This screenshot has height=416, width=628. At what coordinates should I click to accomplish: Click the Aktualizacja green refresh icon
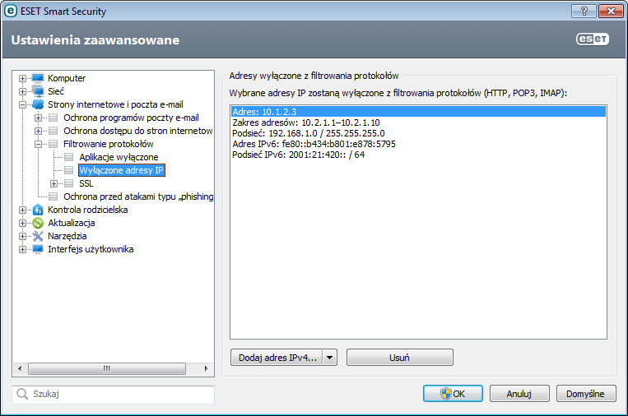pyautogui.click(x=38, y=223)
